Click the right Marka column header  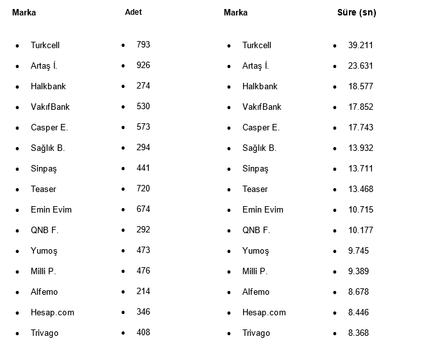click(235, 12)
